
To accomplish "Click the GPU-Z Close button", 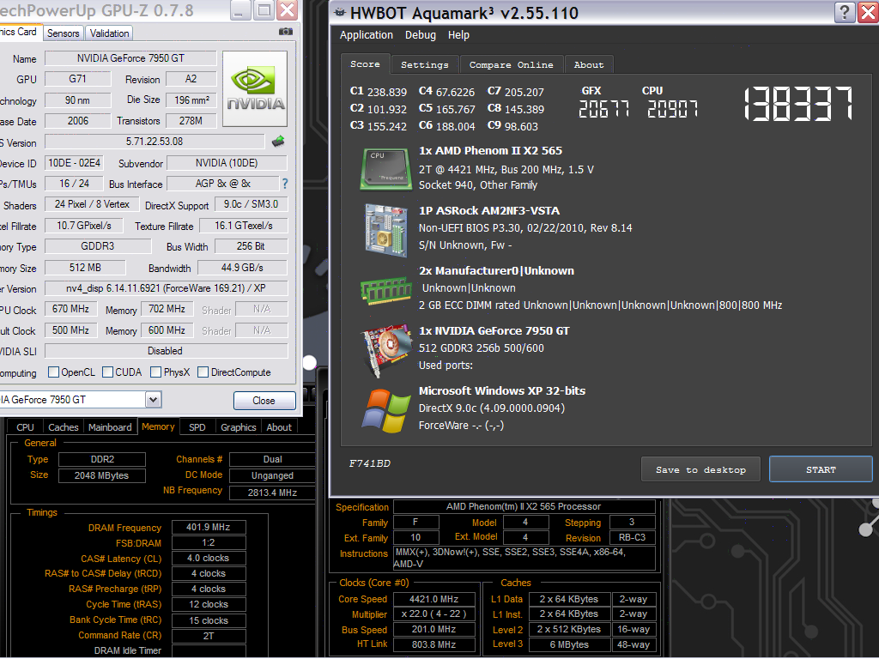I will (264, 400).
